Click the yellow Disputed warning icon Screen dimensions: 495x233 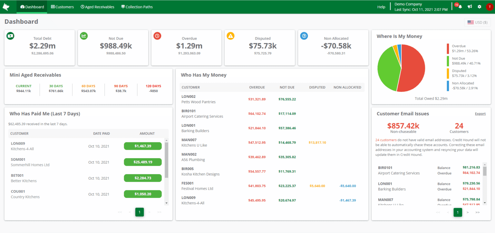pos(230,36)
